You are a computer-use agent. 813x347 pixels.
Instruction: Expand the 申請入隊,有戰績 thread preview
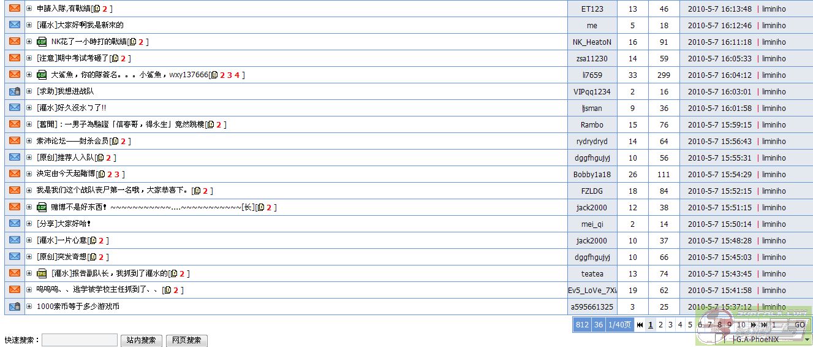click(29, 9)
